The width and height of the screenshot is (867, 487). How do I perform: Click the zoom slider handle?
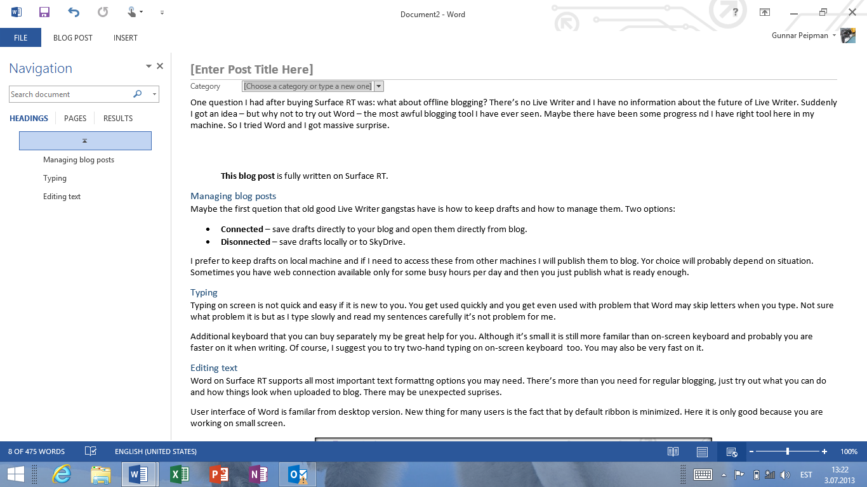click(788, 451)
